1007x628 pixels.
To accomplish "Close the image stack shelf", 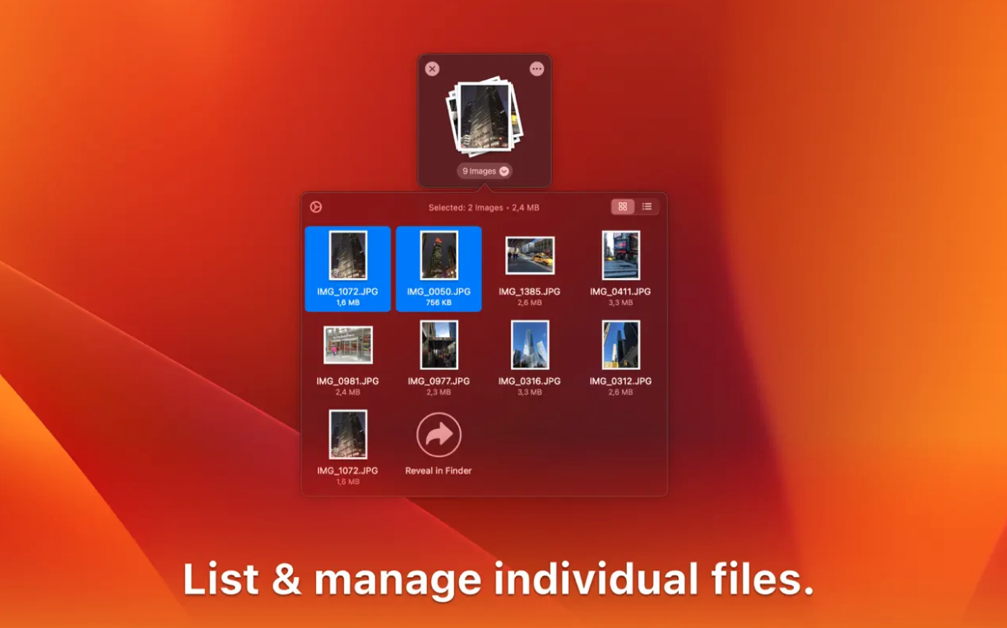I will point(432,69).
